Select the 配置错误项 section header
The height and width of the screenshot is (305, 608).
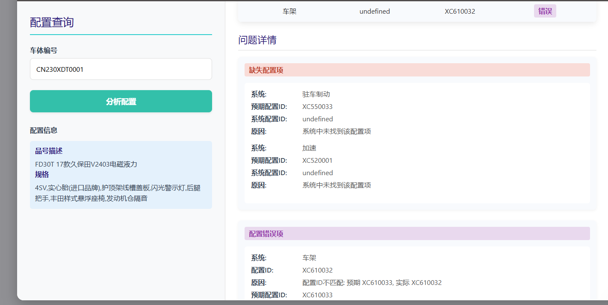266,234
